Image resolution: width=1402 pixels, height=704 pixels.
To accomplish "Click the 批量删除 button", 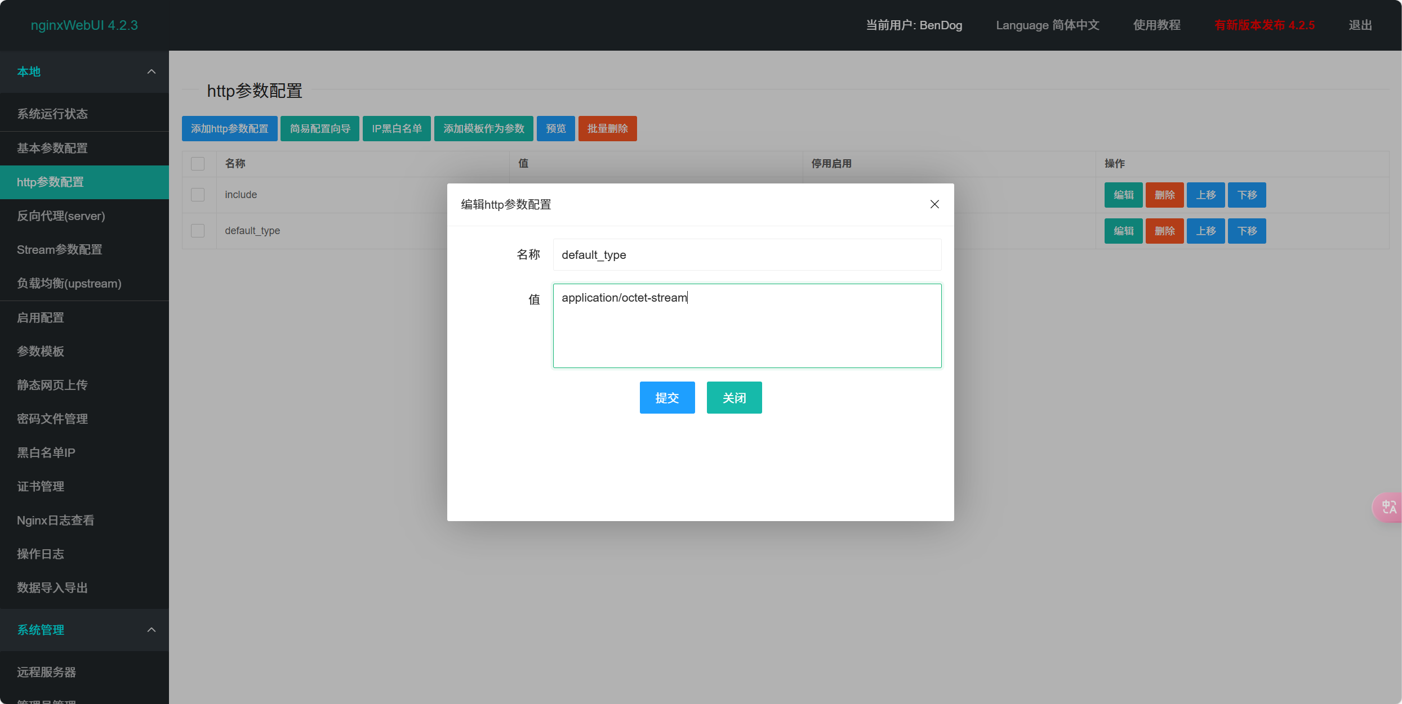I will [607, 129].
